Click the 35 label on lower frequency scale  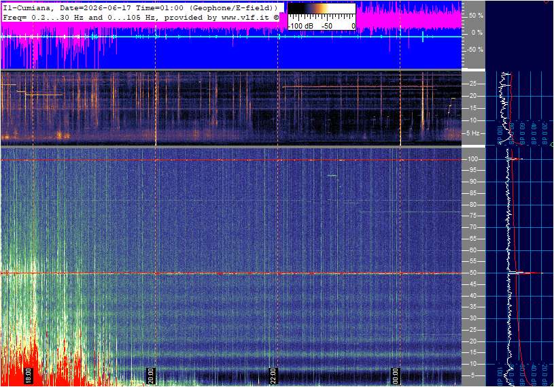tap(472, 307)
